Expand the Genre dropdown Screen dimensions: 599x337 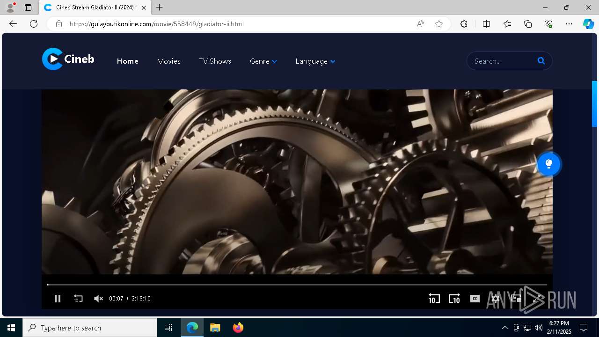263,61
